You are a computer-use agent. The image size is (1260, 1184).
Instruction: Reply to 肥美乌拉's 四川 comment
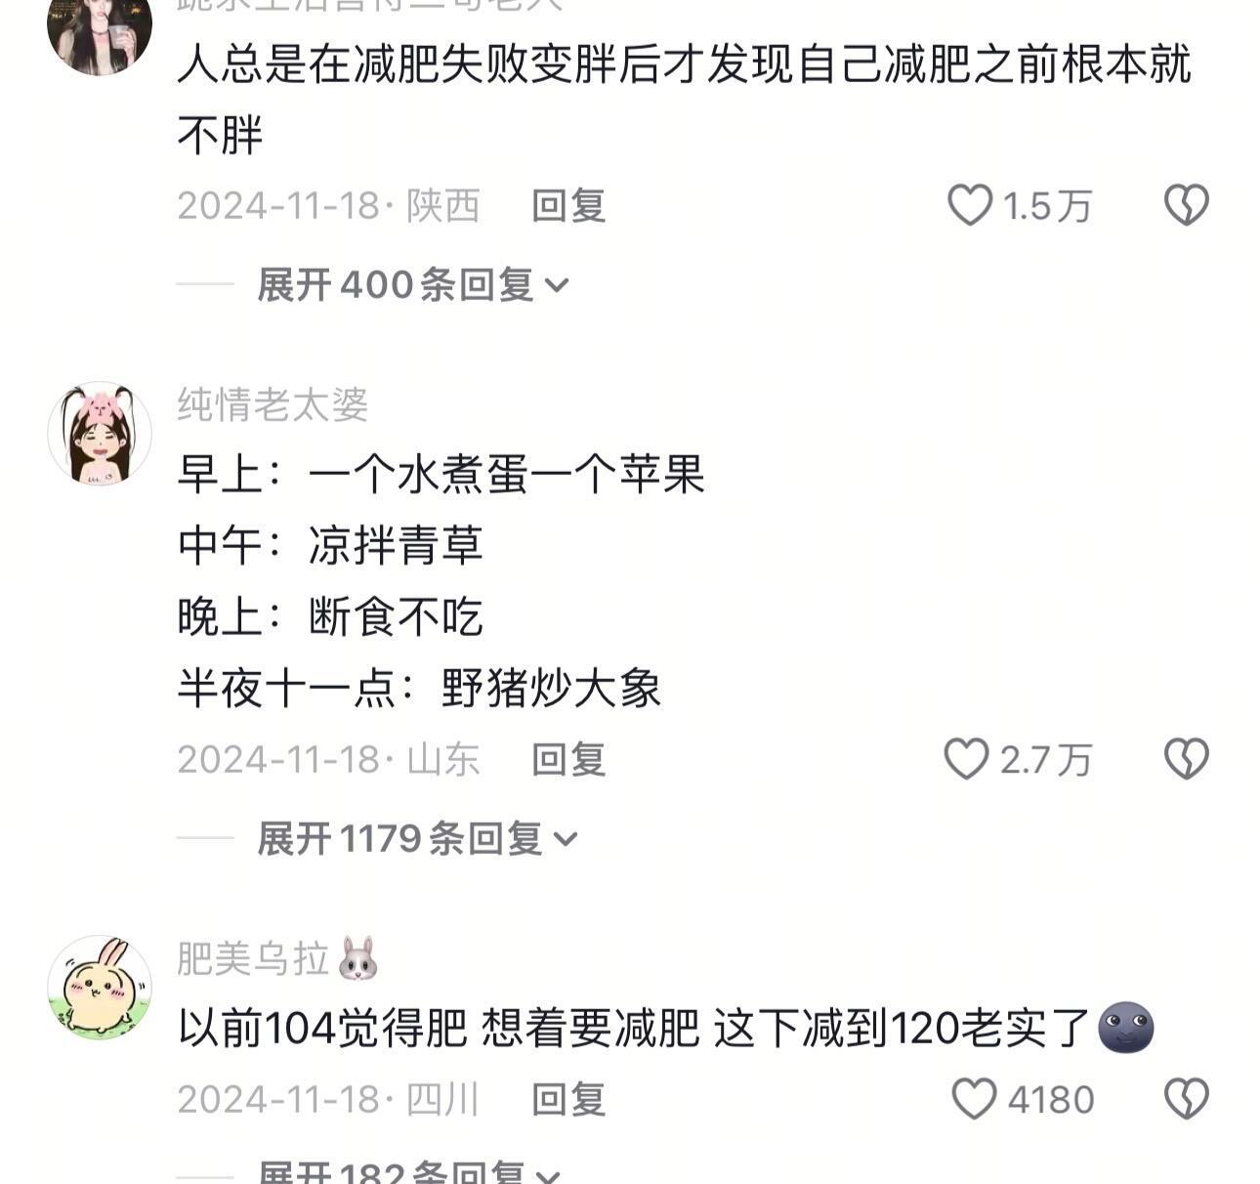point(568,1099)
